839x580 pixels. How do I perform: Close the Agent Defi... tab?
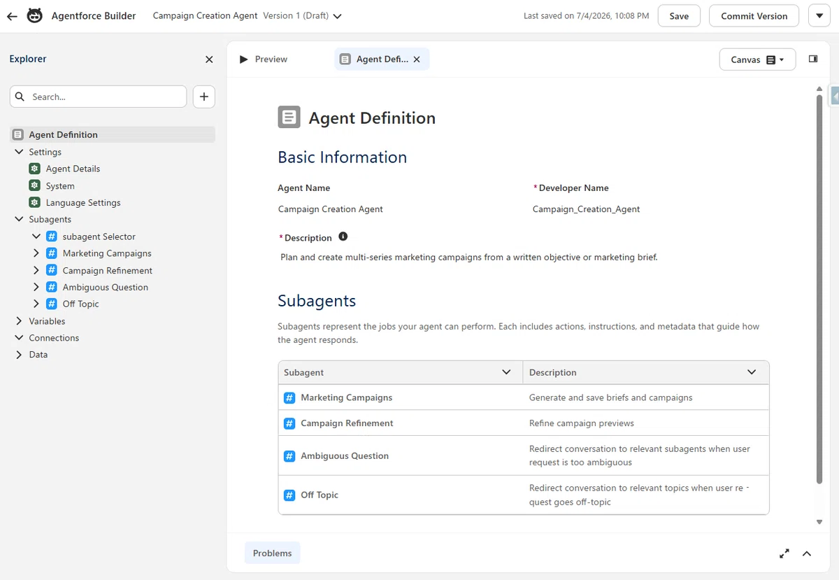(417, 59)
